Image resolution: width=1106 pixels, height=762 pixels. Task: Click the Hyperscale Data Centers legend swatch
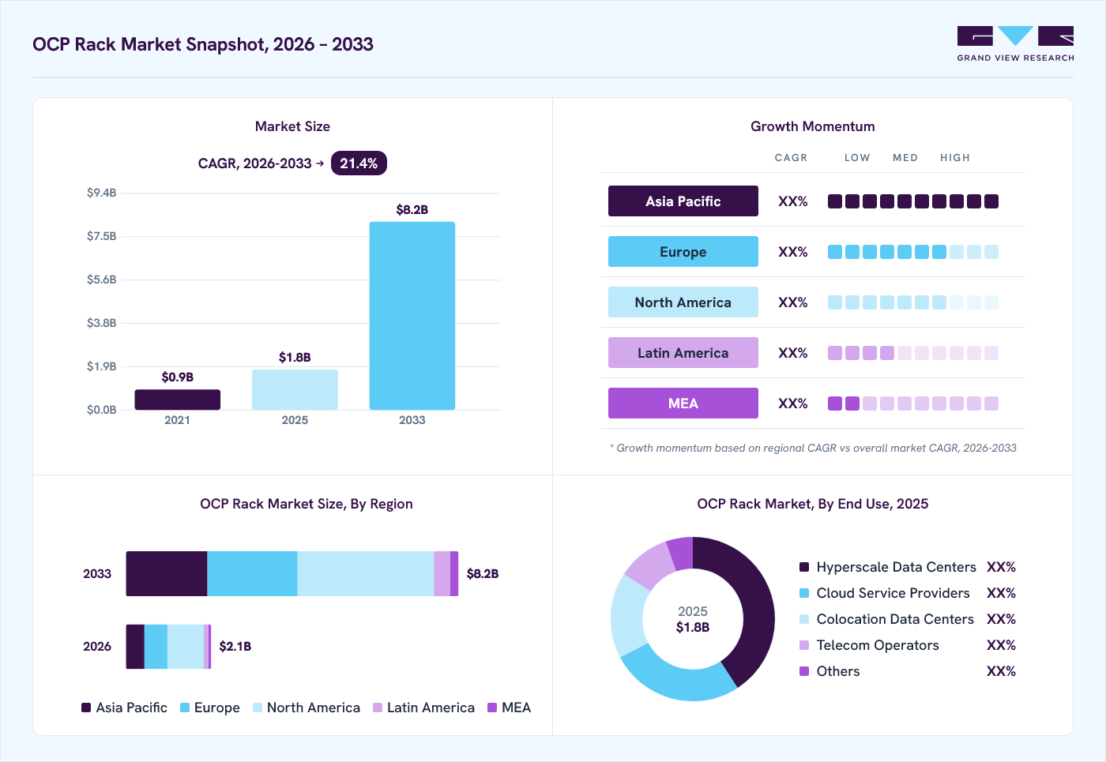click(x=804, y=567)
